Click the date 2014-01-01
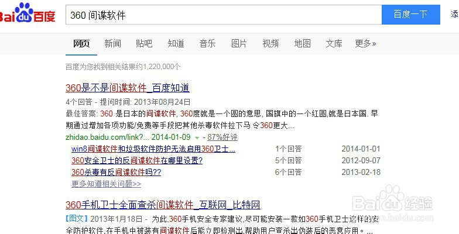 [x=361, y=149]
